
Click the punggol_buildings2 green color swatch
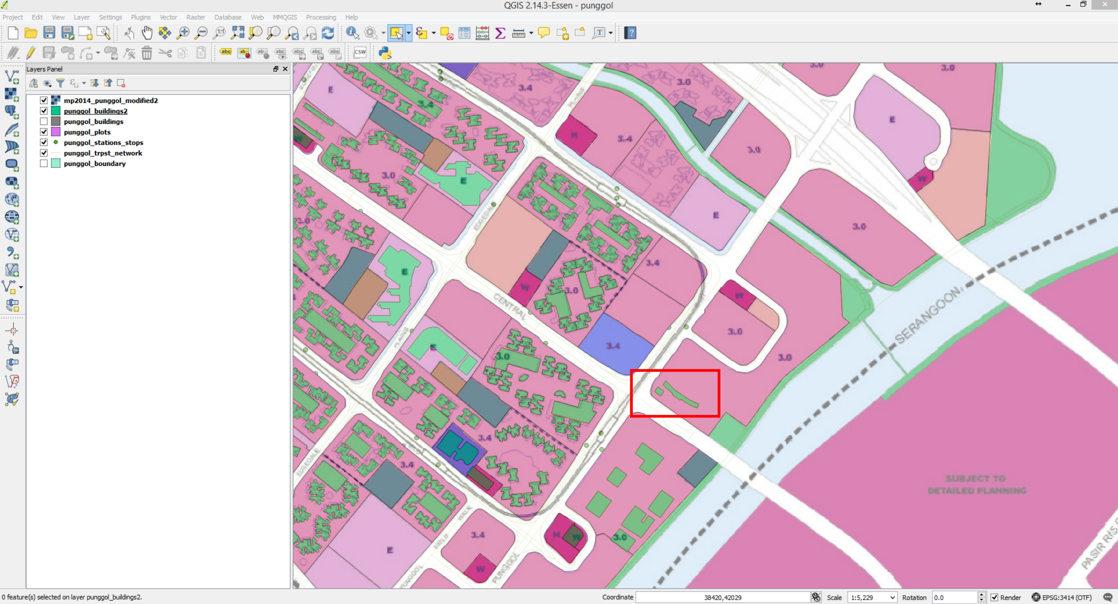tap(56, 111)
